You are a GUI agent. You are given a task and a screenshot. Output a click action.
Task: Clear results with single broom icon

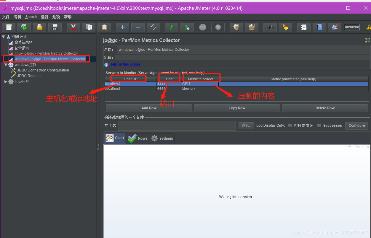[236, 27]
